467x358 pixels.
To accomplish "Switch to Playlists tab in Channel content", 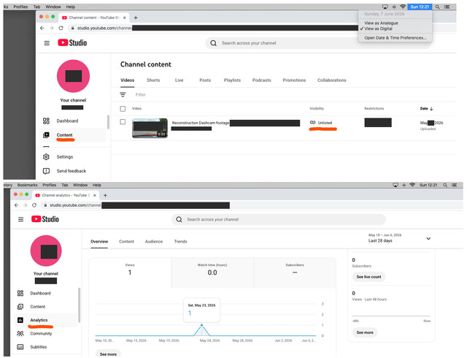I will [232, 80].
